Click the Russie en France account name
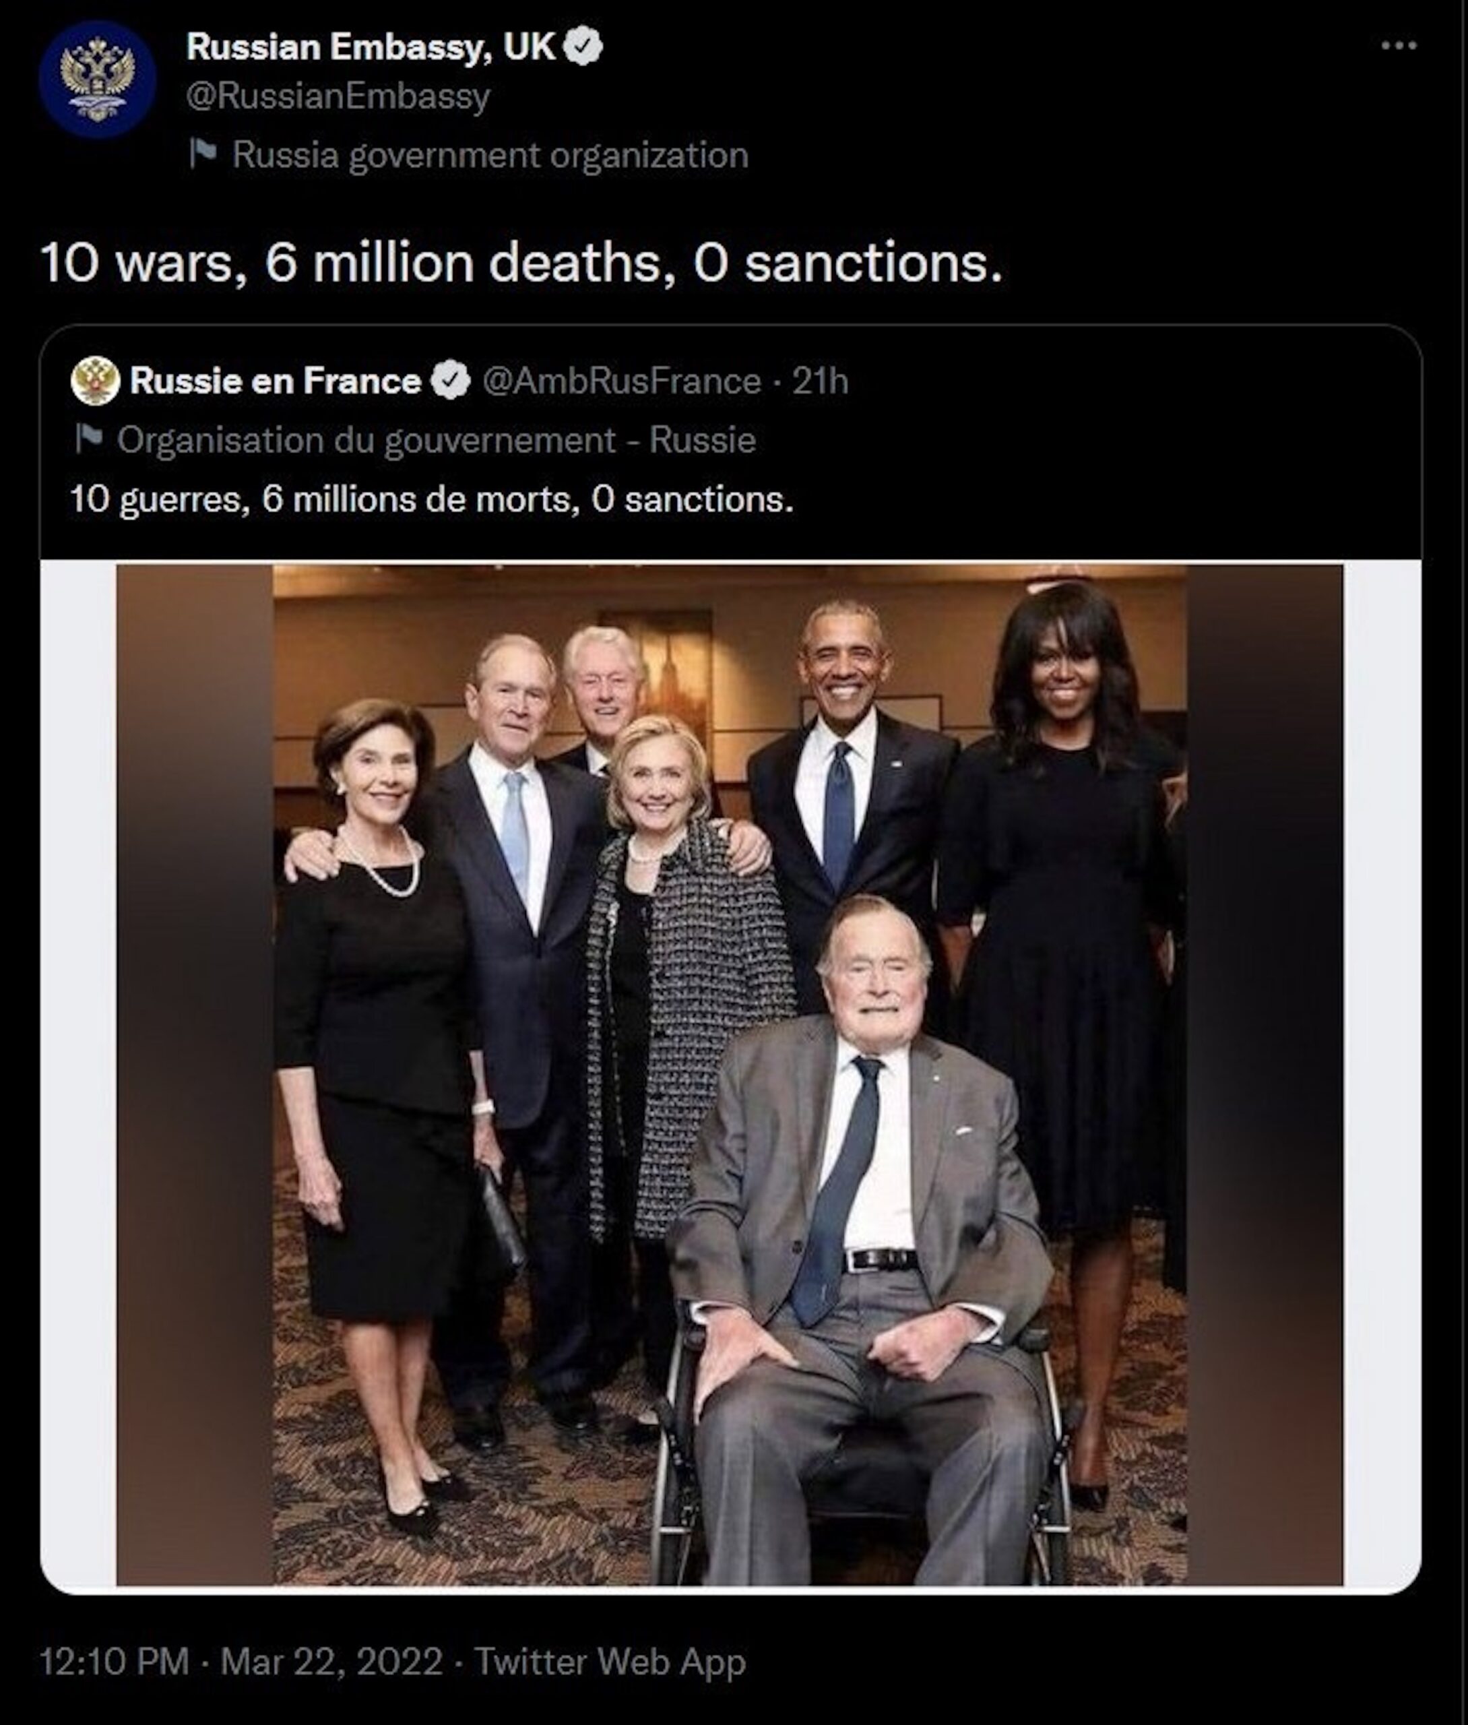Viewport: 1468px width, 1725px height. click(276, 381)
